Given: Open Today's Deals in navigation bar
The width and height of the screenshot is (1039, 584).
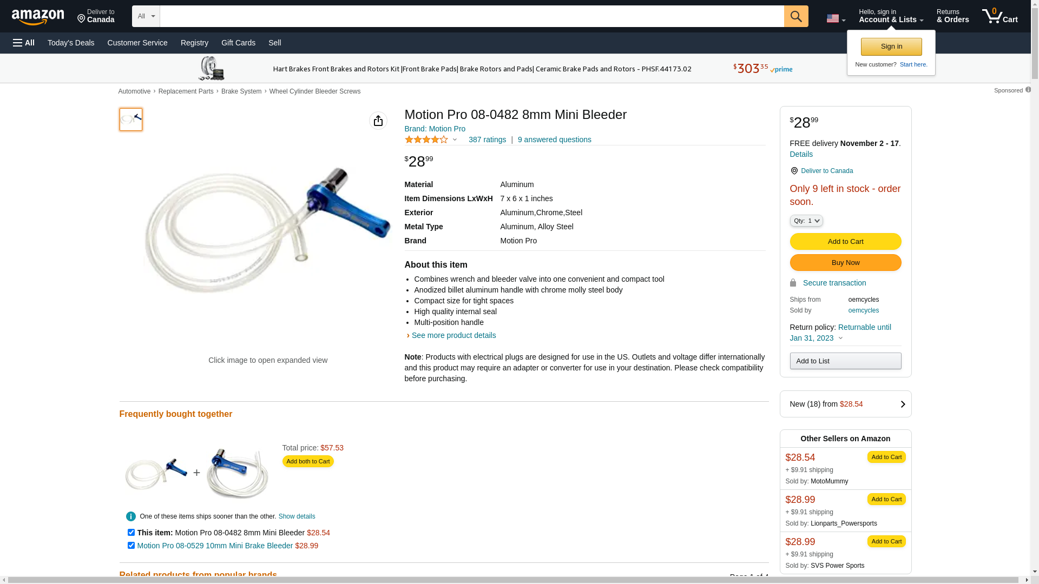Looking at the screenshot, I should pyautogui.click(x=71, y=43).
